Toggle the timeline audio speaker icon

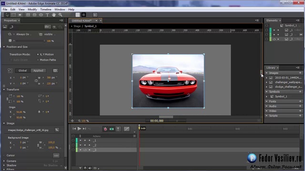90,168
